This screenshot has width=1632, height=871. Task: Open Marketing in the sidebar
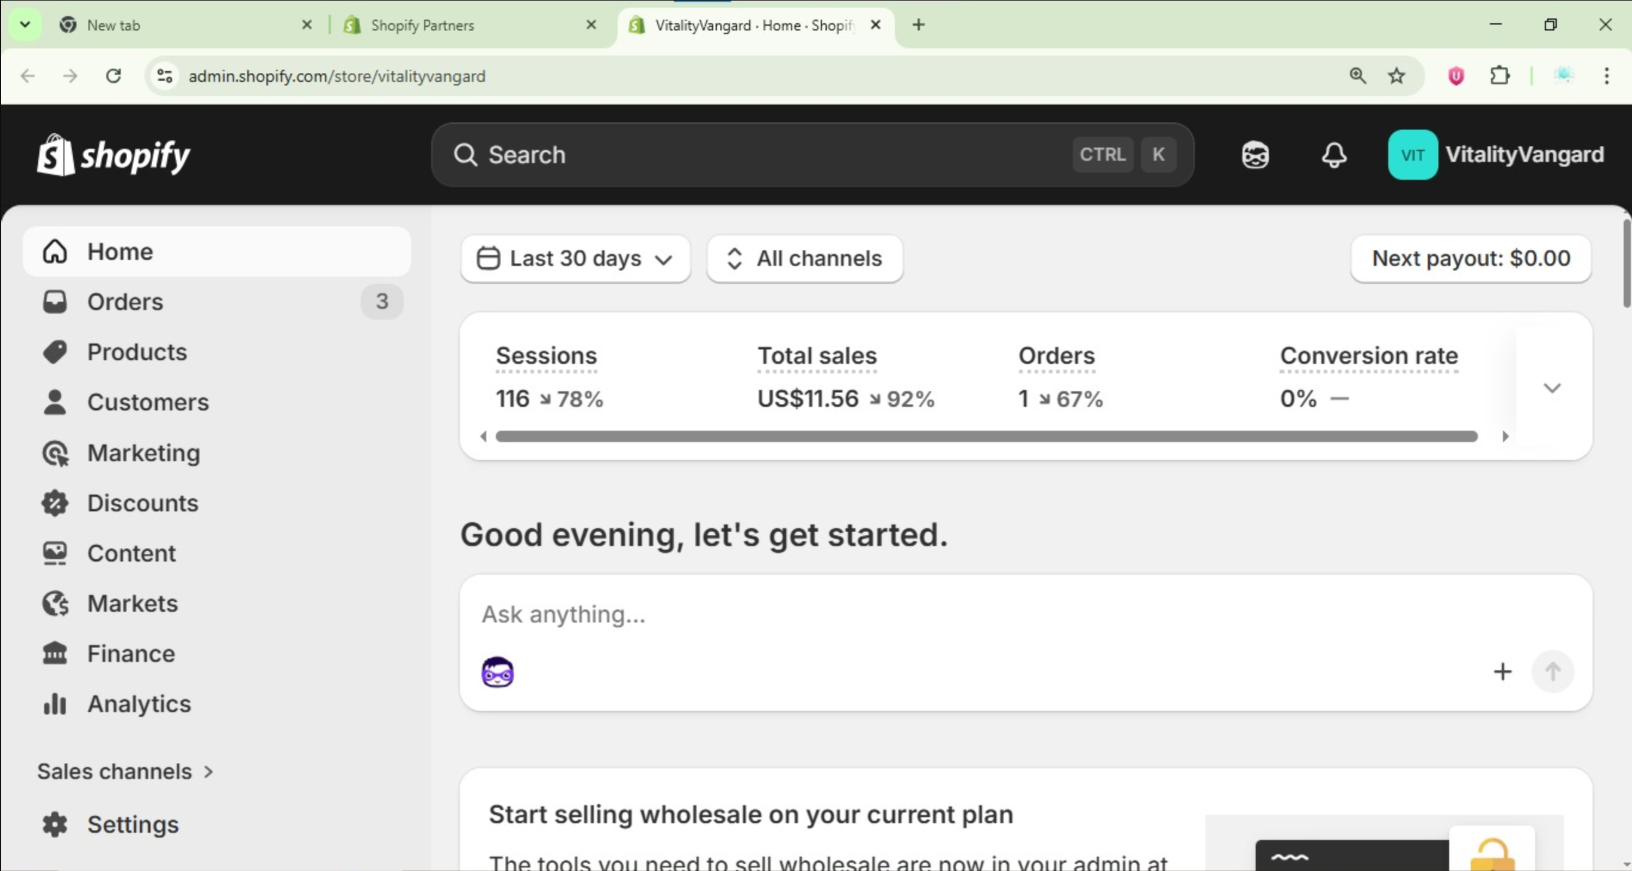click(217, 452)
